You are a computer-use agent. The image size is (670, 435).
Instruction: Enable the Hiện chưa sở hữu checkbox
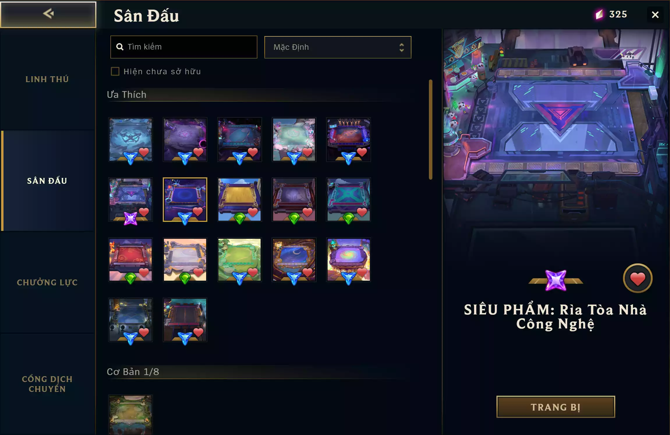[115, 71]
